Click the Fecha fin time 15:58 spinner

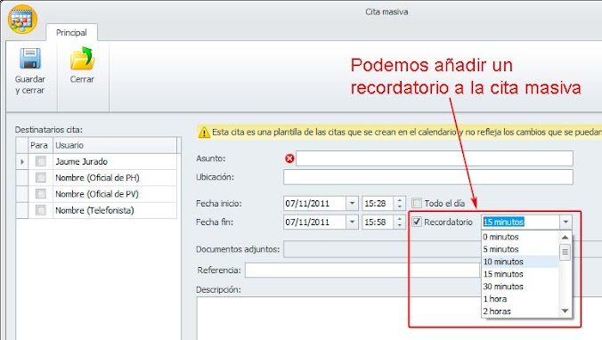point(399,222)
